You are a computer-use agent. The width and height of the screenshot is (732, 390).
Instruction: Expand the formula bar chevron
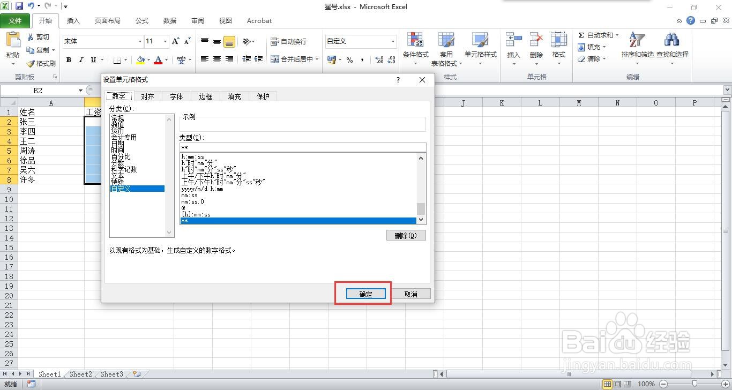tap(727, 90)
